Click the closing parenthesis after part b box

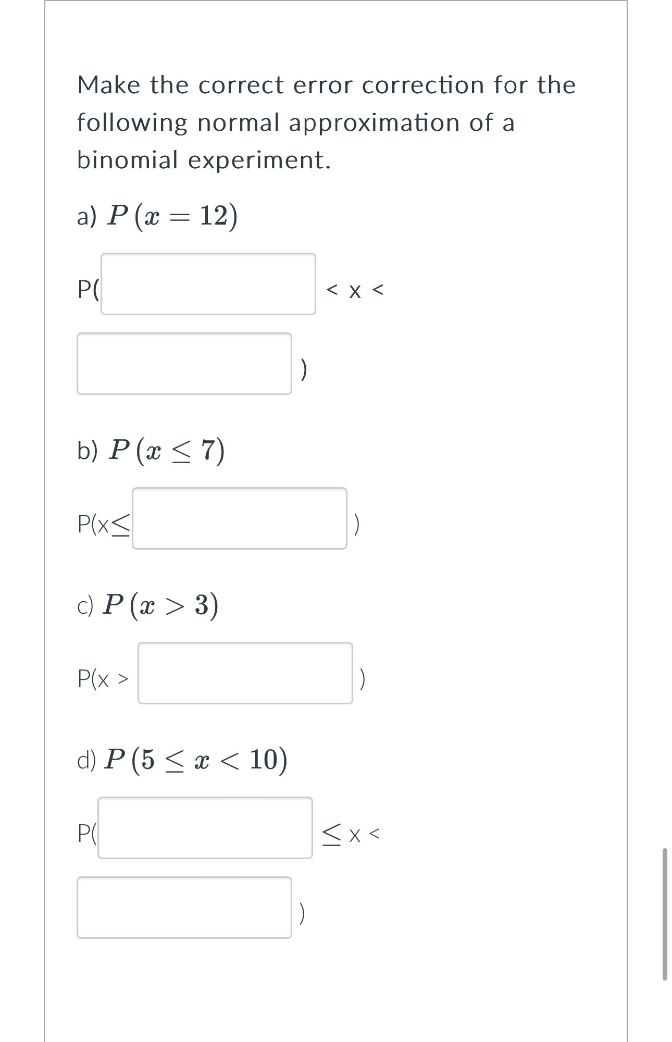357,526
